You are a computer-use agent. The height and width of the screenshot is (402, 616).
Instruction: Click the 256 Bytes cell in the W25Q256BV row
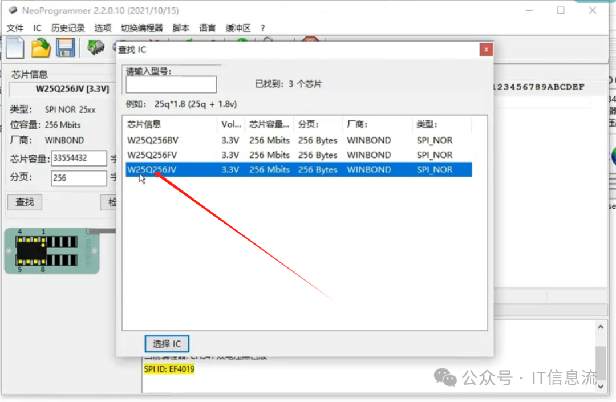click(x=318, y=140)
